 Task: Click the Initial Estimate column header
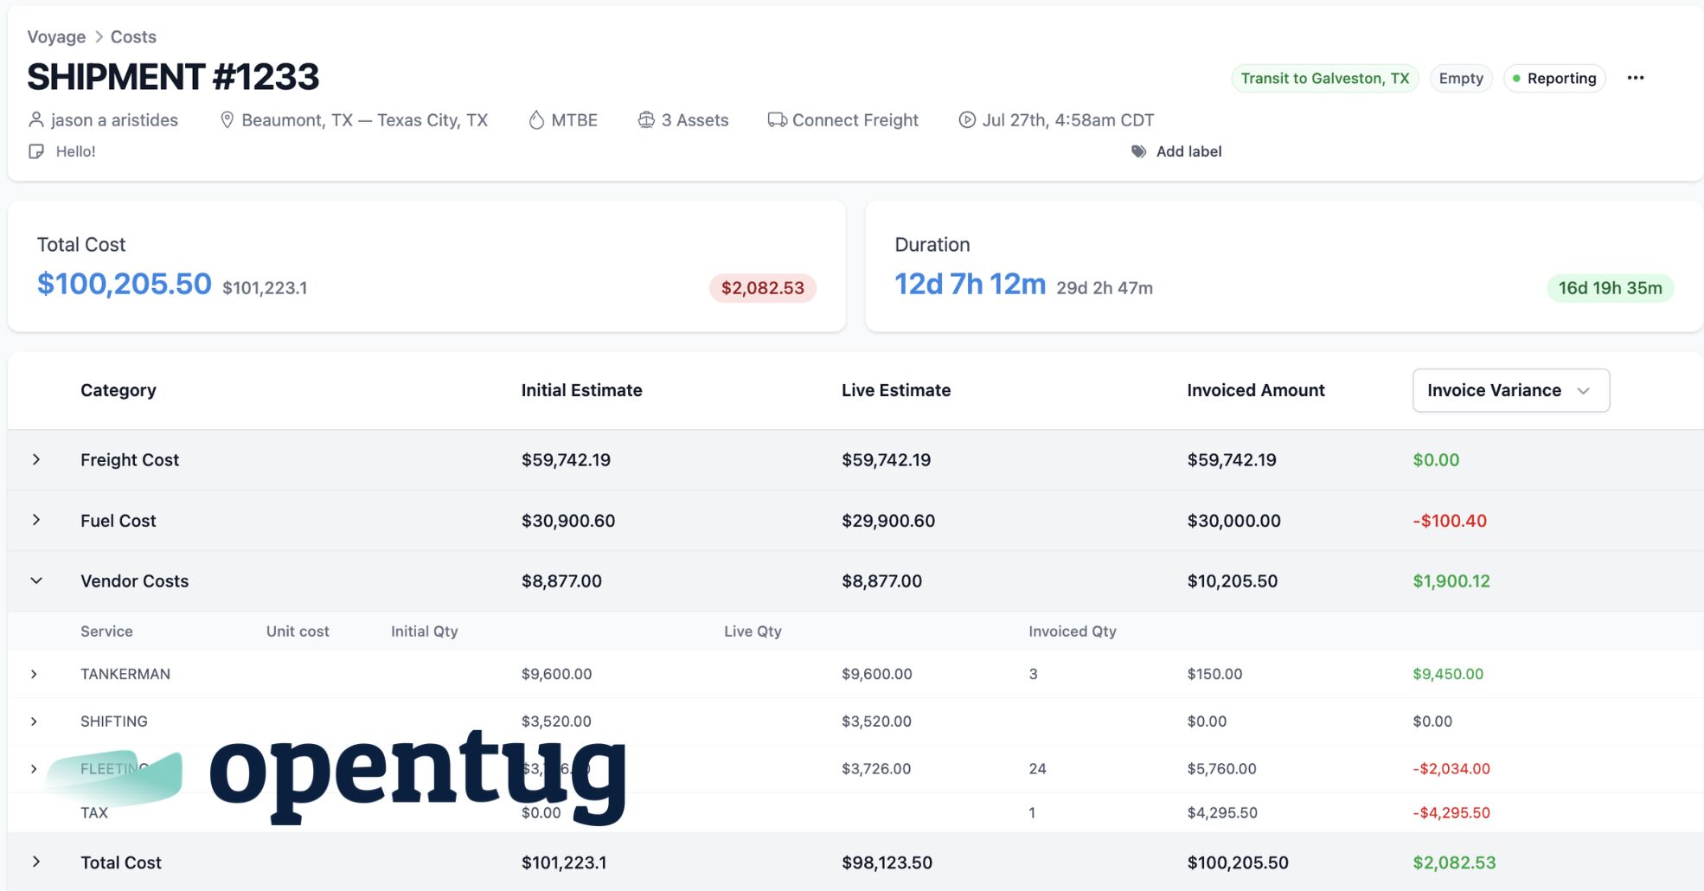[x=581, y=390]
